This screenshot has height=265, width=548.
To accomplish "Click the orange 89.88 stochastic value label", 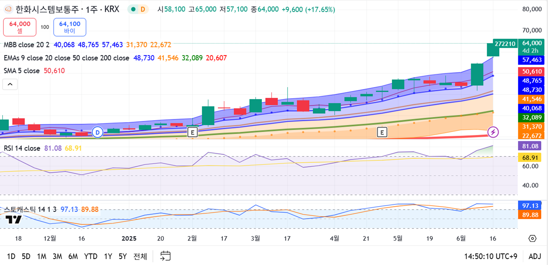I will 530,215.
